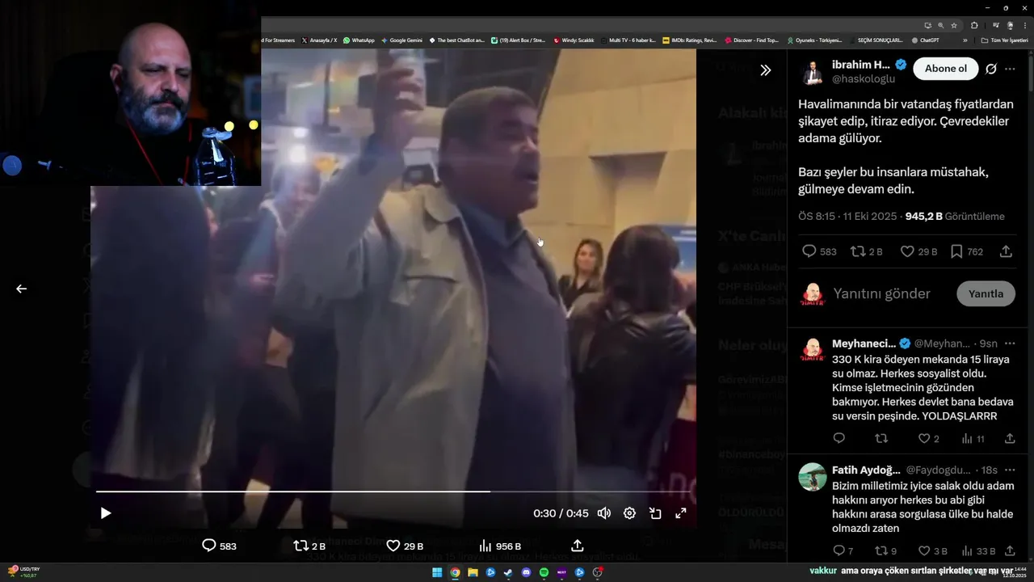
Task: Like Meyhaneci's comment with 2 likes
Action: point(928,438)
